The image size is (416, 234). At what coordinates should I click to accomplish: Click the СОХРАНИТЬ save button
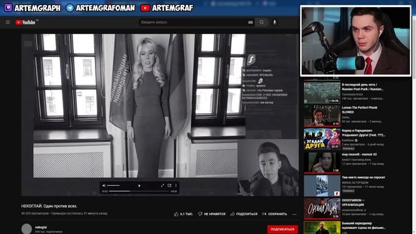[274, 214]
